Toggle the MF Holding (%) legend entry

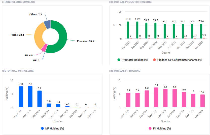(52, 128)
